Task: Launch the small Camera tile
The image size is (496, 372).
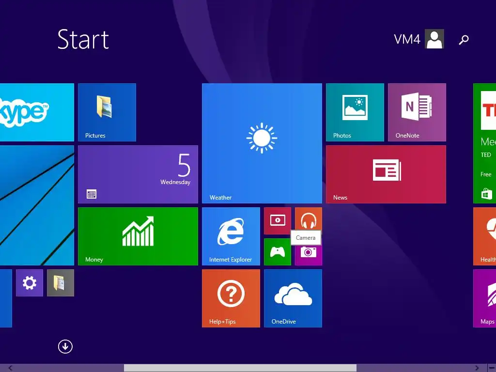Action: pyautogui.click(x=309, y=255)
